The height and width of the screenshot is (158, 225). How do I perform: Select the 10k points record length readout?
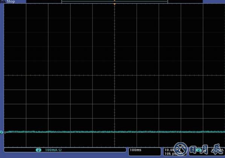(174, 154)
